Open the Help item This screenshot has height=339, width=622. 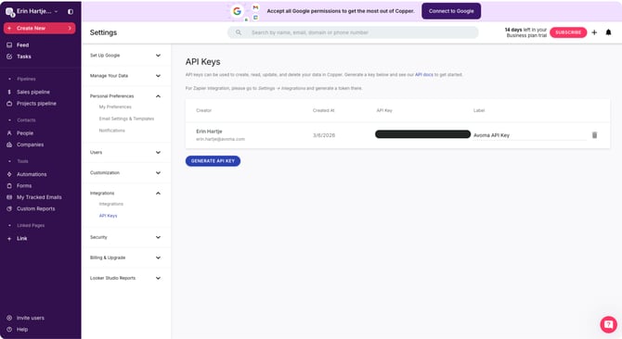click(22, 330)
